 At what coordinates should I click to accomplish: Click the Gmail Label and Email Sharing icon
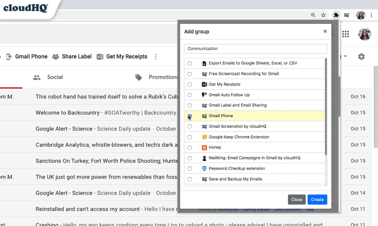point(204,105)
